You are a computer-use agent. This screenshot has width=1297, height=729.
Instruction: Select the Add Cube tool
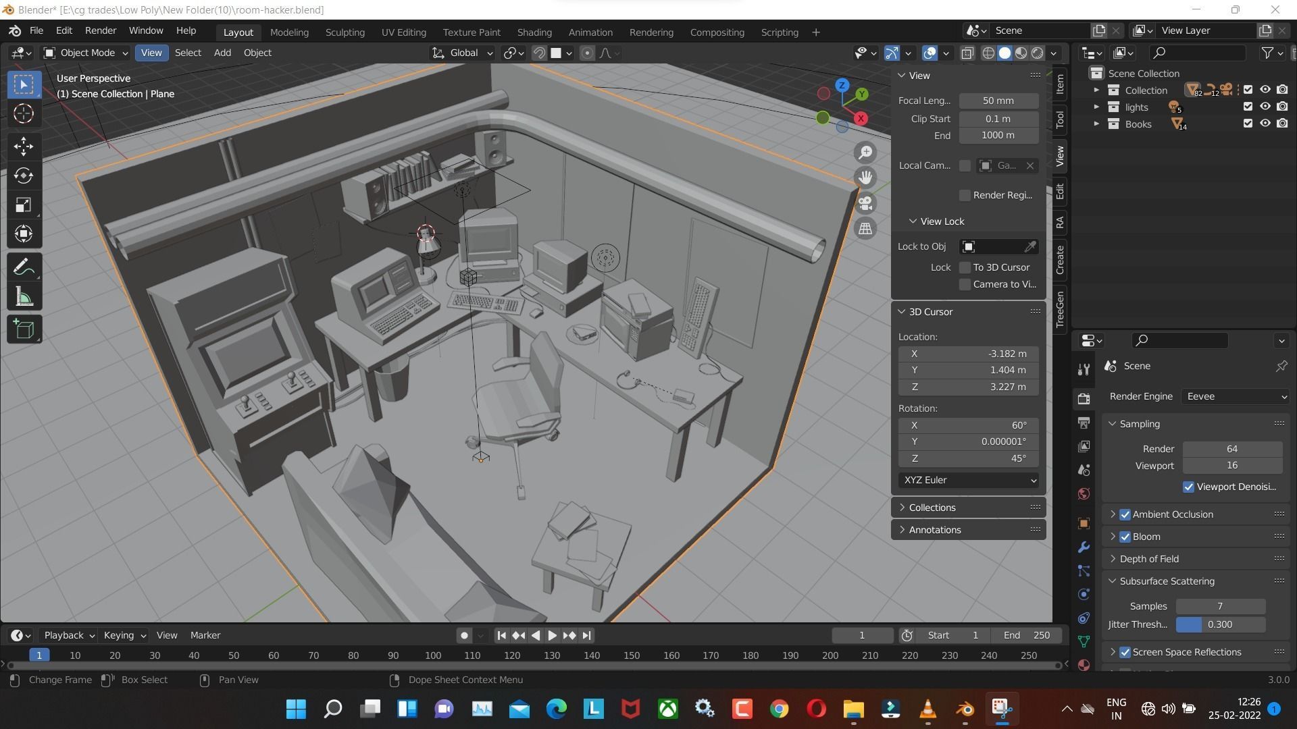click(x=24, y=329)
